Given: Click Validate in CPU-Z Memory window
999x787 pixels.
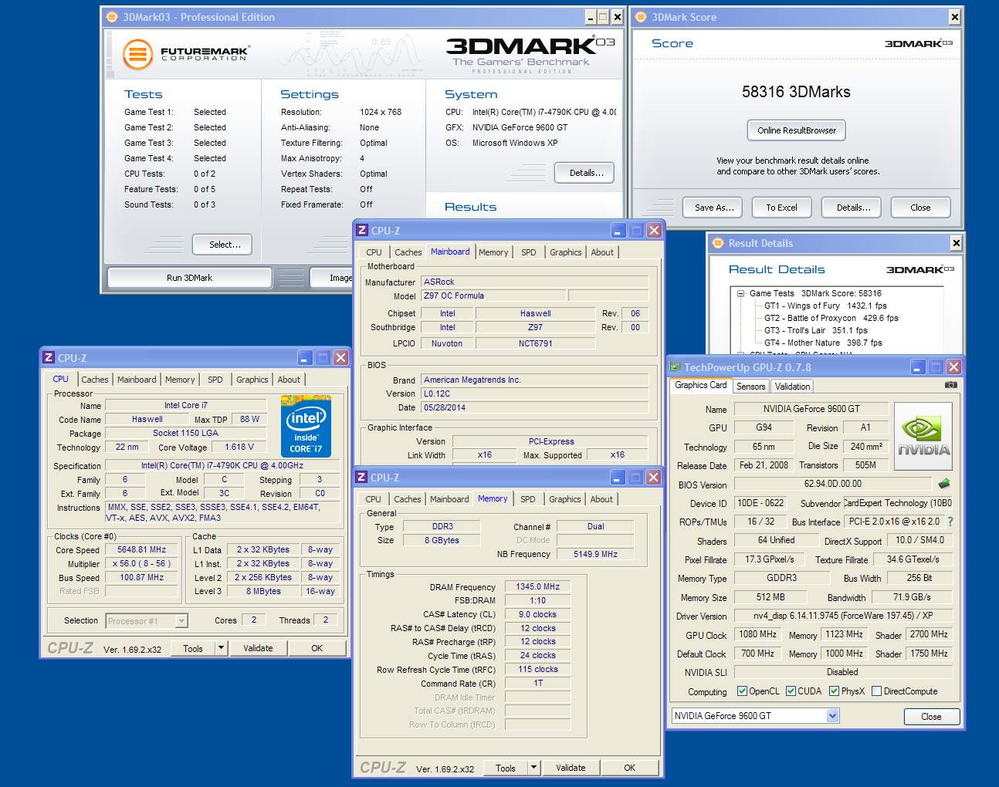Looking at the screenshot, I should point(571,768).
